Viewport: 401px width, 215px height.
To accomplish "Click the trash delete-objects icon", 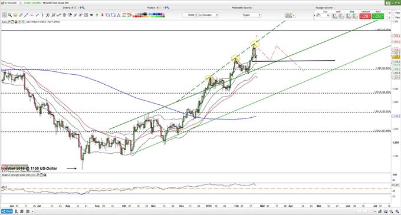I will [x=64, y=15].
